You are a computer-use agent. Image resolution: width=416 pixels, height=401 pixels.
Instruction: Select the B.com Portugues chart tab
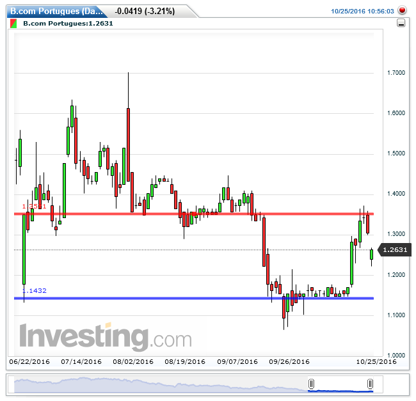[x=56, y=11]
